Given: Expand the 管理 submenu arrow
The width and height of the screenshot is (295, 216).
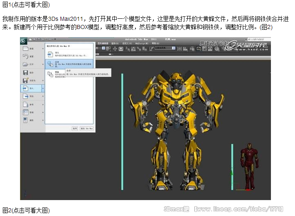Looking at the screenshot, I should tap(43, 112).
